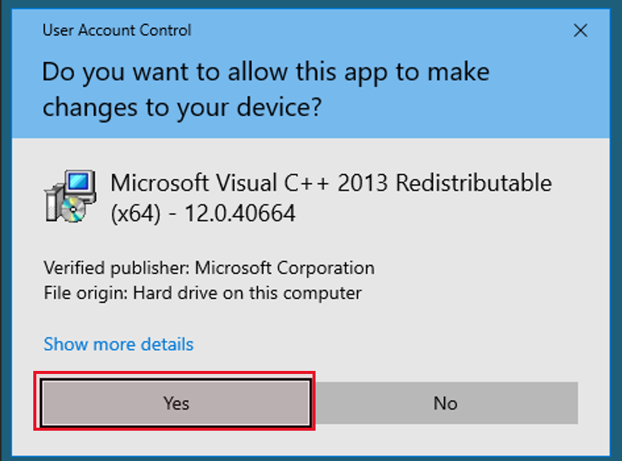Click the word Redistributable in the app name
Screen dimensions: 622x461
[x=474, y=183]
